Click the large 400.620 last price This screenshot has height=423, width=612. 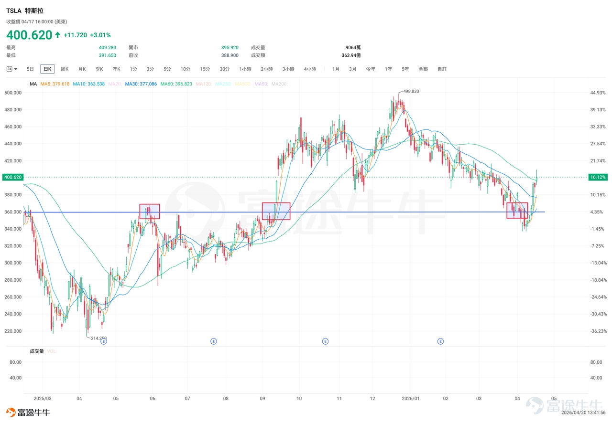click(29, 35)
